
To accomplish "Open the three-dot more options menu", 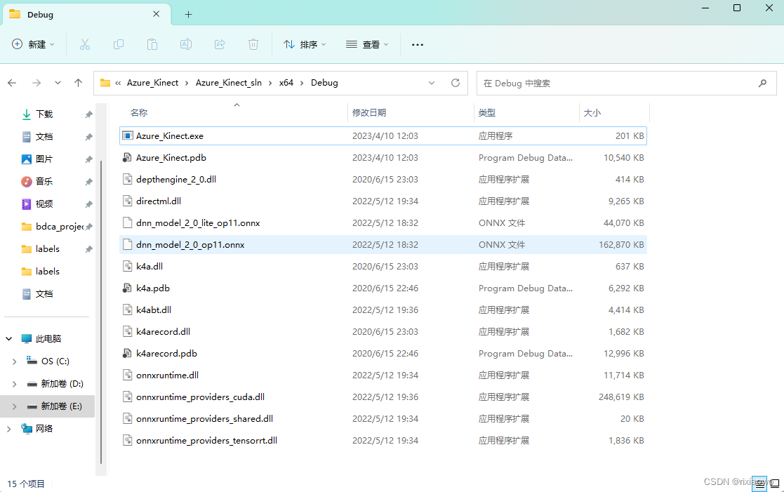I will point(418,44).
